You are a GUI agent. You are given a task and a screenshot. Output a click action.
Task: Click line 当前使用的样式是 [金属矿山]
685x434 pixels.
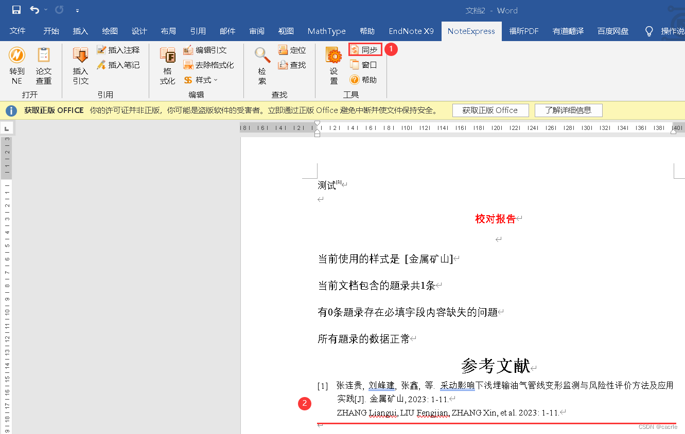click(385, 259)
